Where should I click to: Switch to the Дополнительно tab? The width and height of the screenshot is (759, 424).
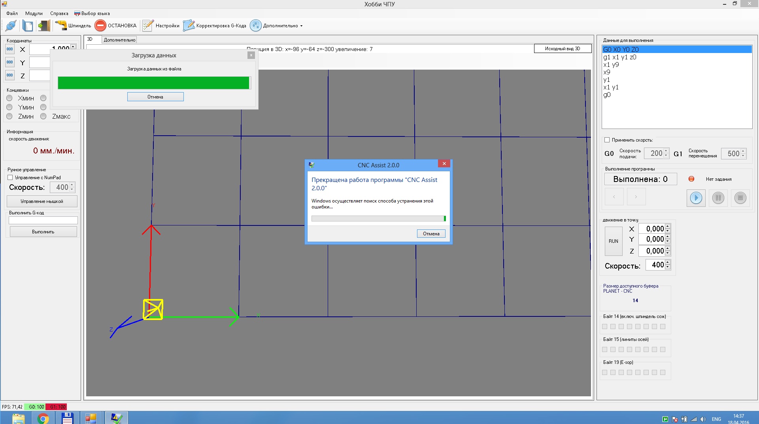119,40
